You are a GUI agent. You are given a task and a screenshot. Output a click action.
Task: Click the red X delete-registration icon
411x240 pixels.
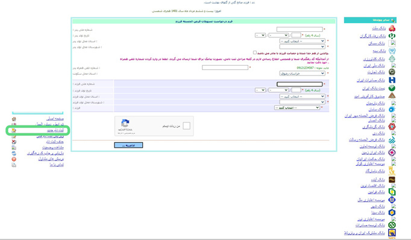tap(14, 142)
